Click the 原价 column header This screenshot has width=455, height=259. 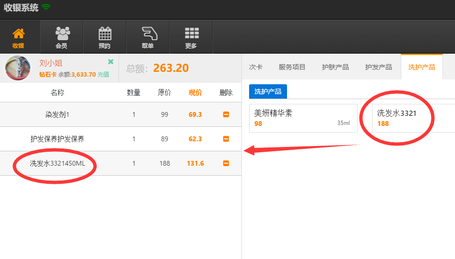[164, 92]
